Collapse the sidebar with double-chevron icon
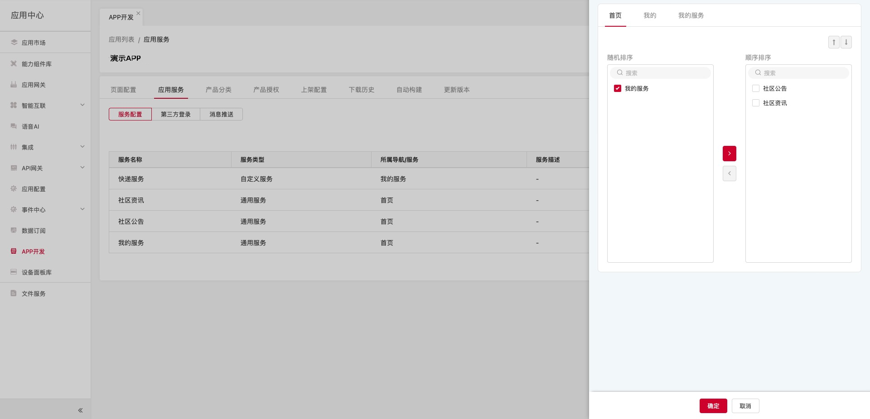 [x=80, y=410]
